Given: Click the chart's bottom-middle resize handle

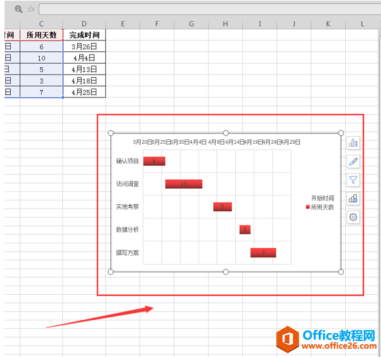Looking at the screenshot, I should coord(226,272).
